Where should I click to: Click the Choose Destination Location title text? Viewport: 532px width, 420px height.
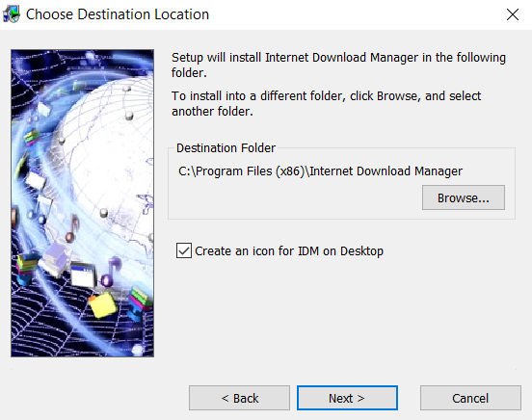pos(118,14)
